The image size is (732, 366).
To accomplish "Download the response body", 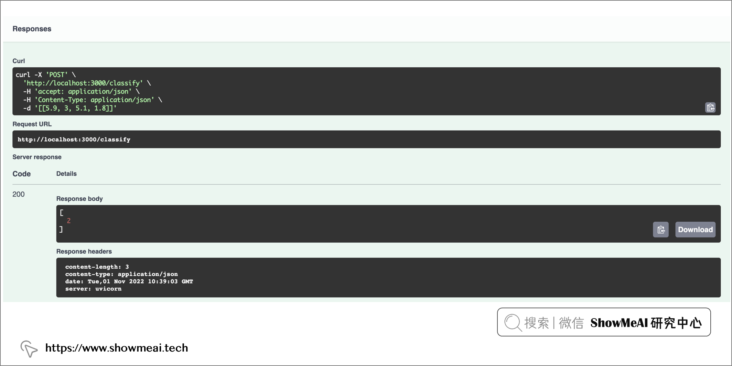I will point(695,230).
